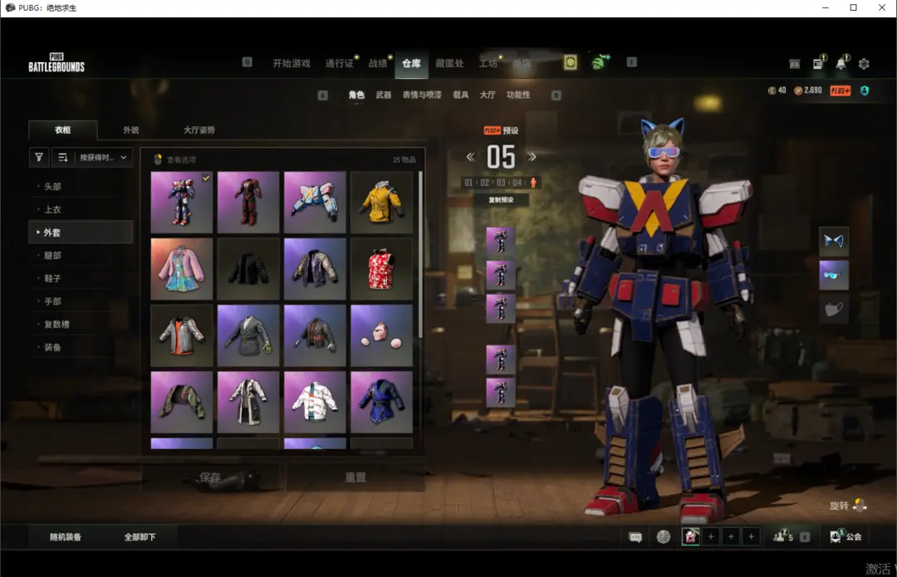897x577 pixels.
Task: Select the 腿部 category
Action: point(81,255)
